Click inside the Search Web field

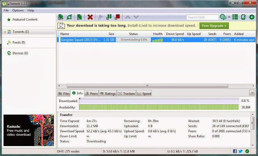pyautogui.click(x=203, y=17)
